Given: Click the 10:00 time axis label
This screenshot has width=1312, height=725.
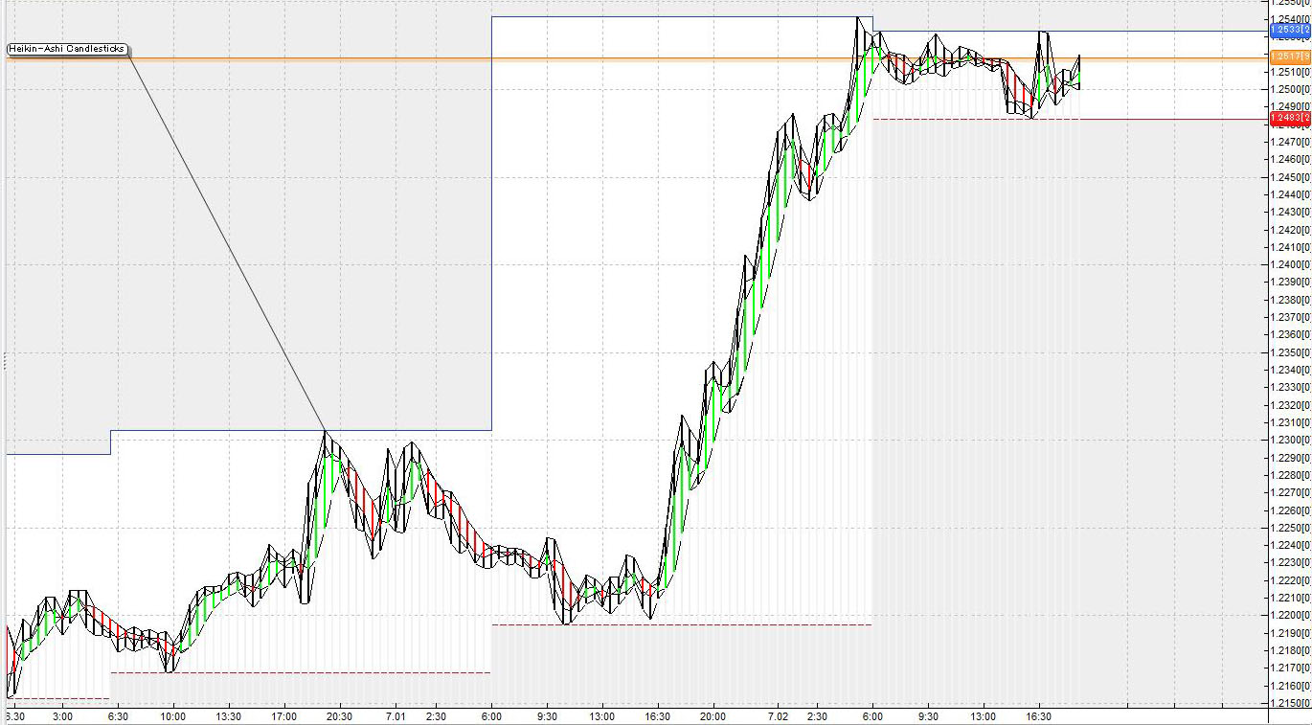Looking at the screenshot, I should (172, 716).
